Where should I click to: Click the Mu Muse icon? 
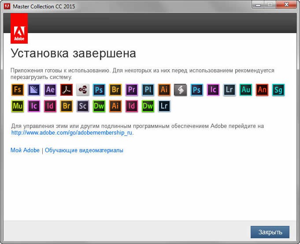pyautogui.click(x=18, y=106)
